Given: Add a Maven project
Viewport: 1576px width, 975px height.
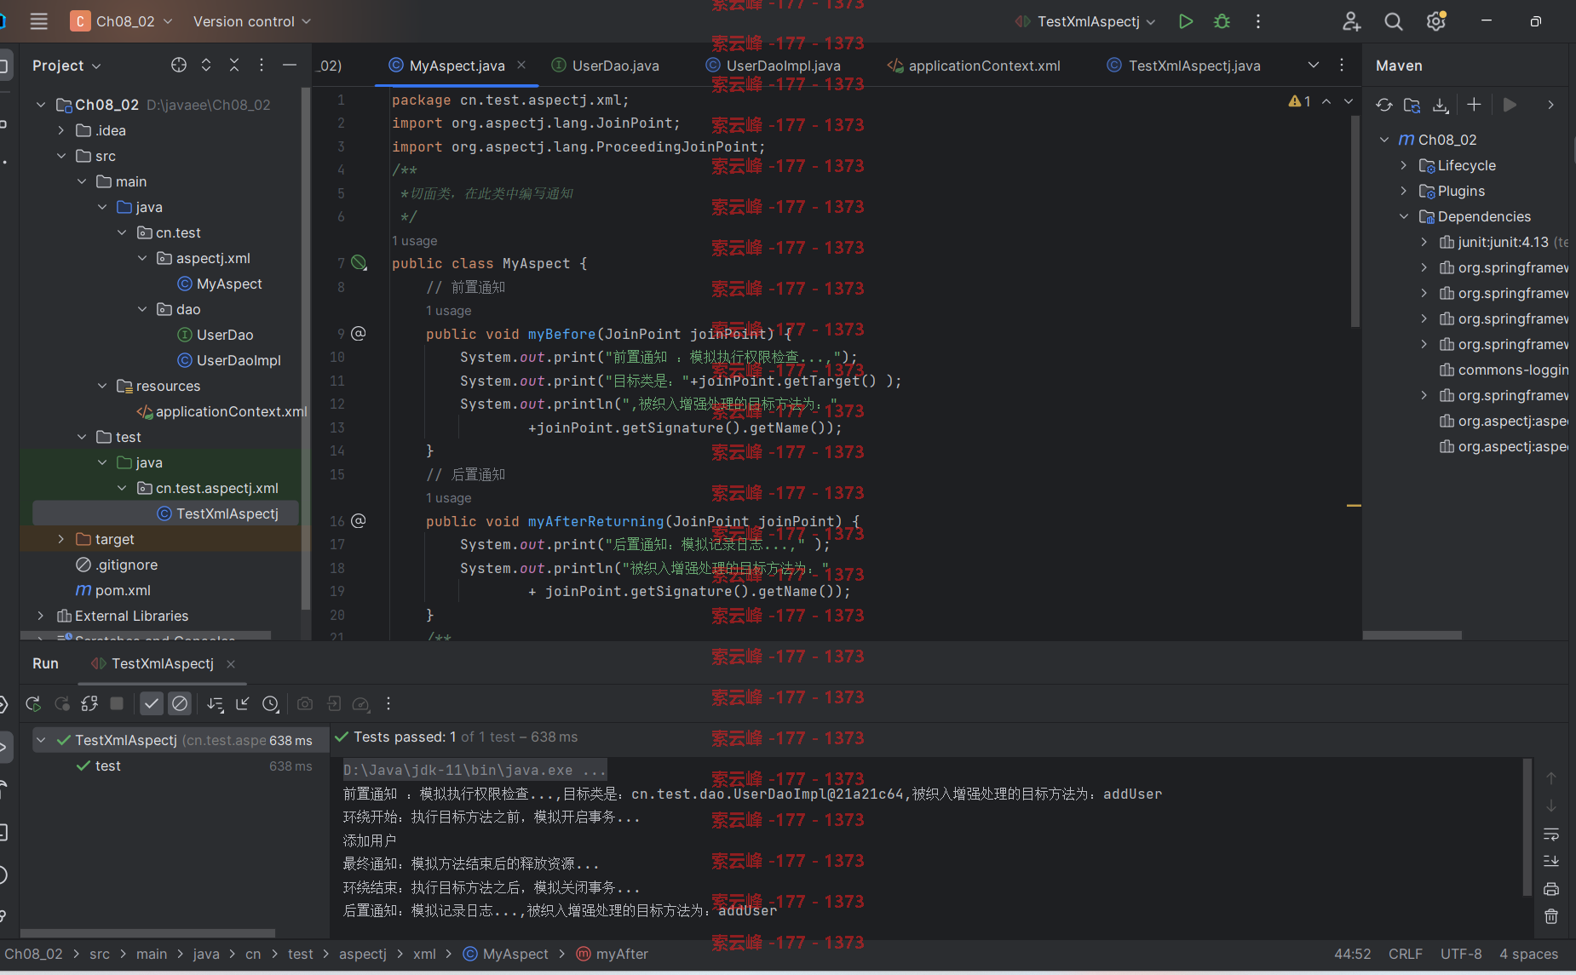Looking at the screenshot, I should pyautogui.click(x=1474, y=105).
